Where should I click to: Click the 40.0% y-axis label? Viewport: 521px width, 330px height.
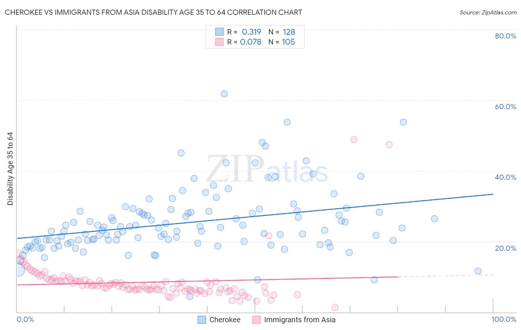(x=505, y=177)
